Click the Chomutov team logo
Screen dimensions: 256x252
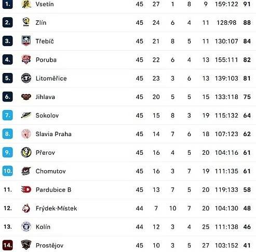(26, 171)
